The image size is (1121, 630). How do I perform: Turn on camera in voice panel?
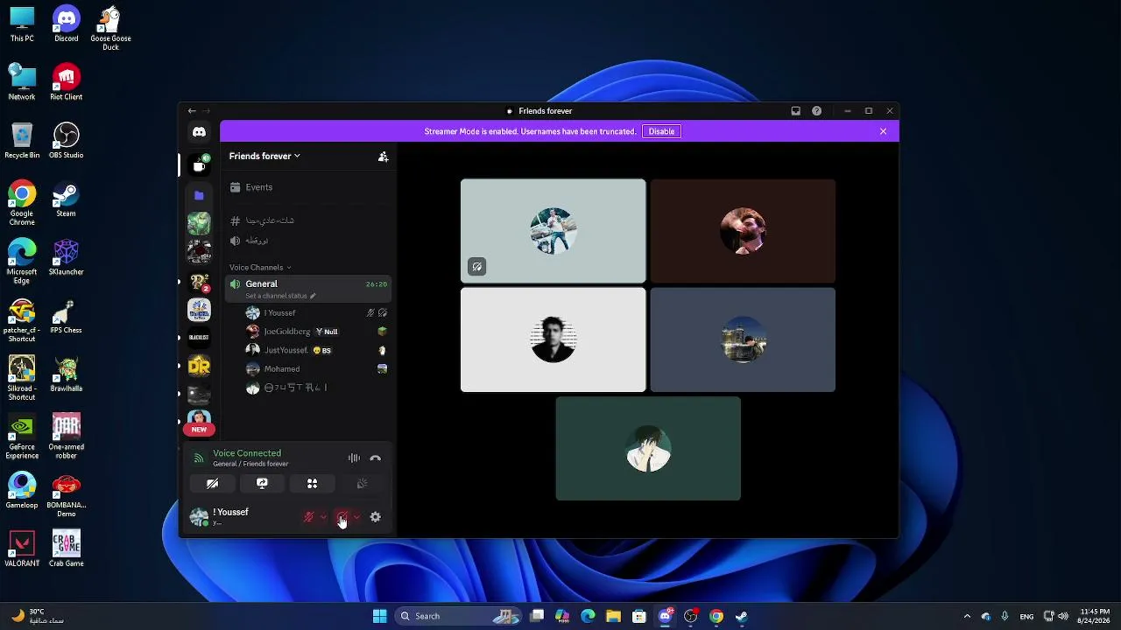pyautogui.click(x=212, y=484)
